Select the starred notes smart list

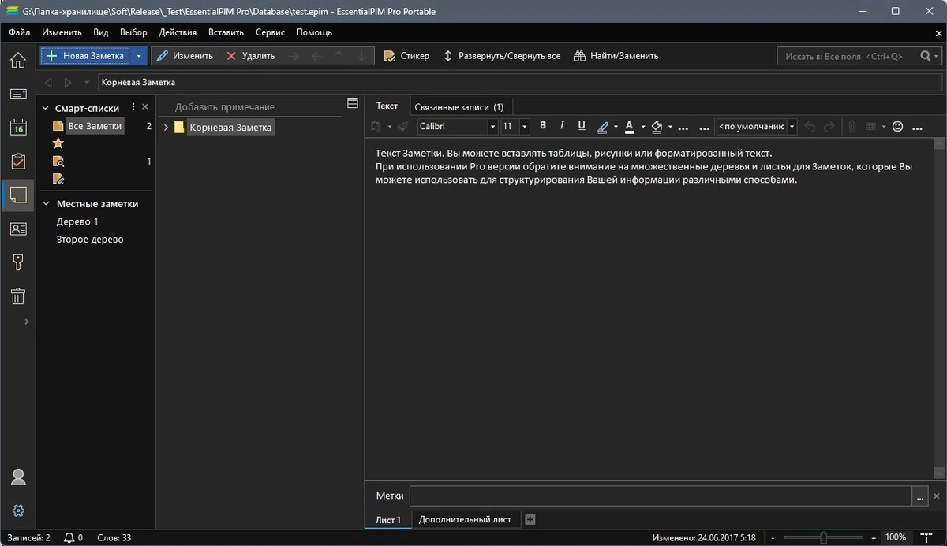[x=58, y=143]
